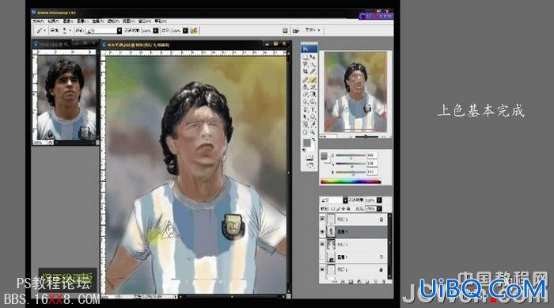Viewport: 554px width, 308px height.
Task: Select the Path Selection tool
Action: tap(305, 116)
